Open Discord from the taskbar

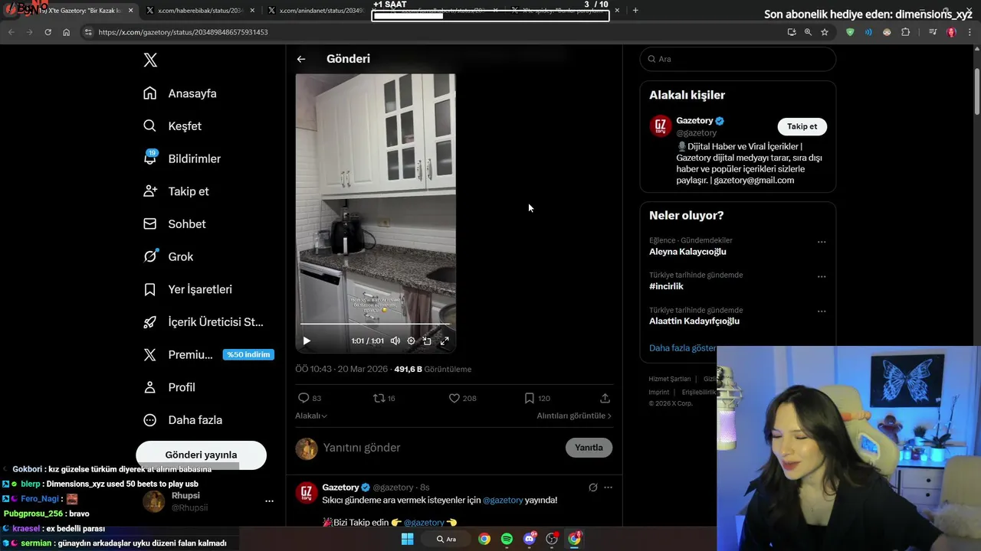(529, 539)
